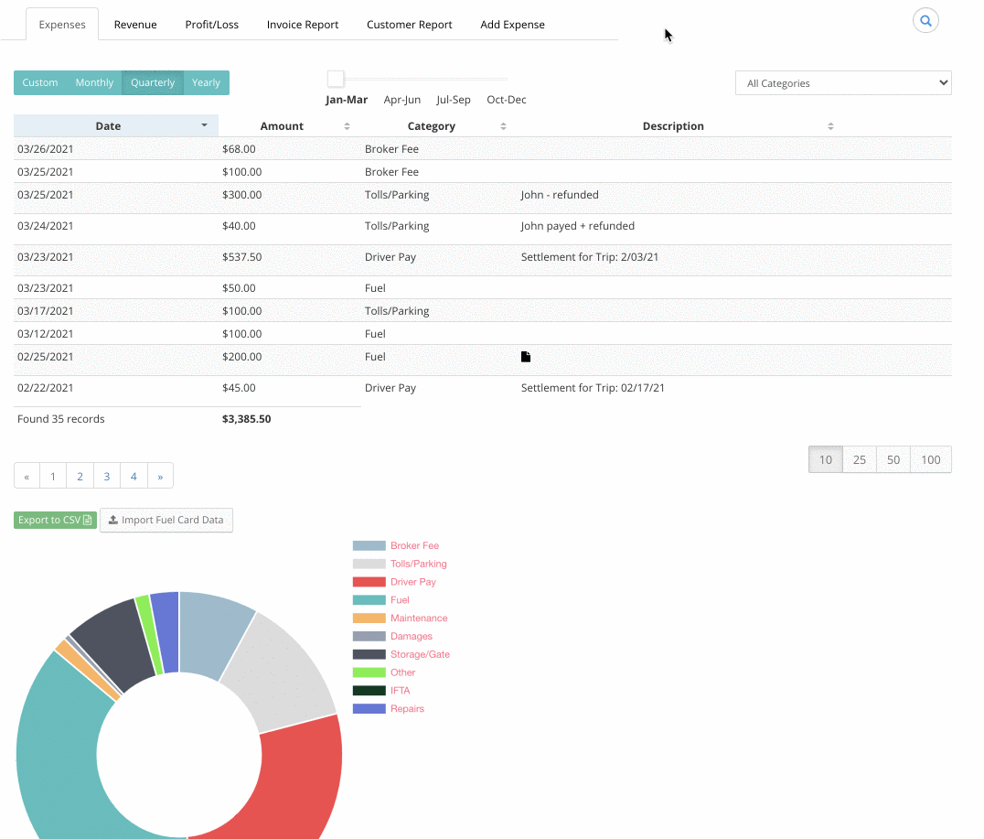Toggle Damages legend swatch
Viewport: 984px width, 839px height.
[369, 636]
